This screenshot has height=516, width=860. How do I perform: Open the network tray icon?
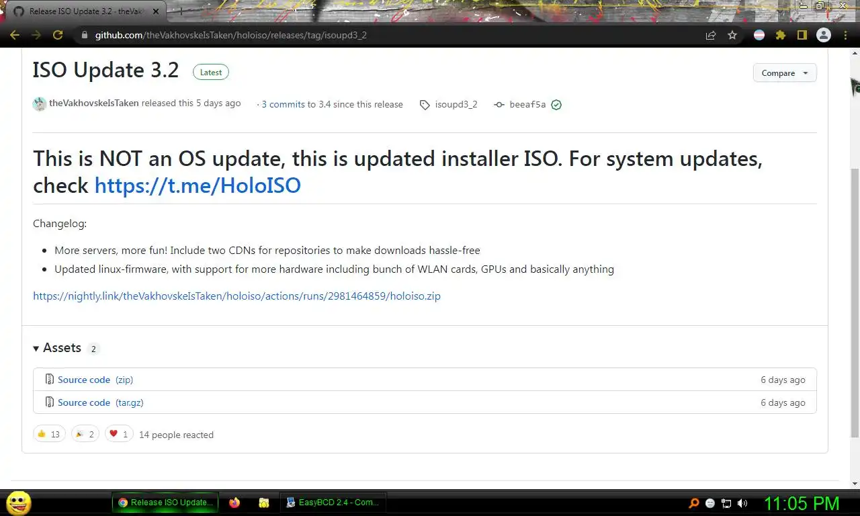(x=726, y=503)
